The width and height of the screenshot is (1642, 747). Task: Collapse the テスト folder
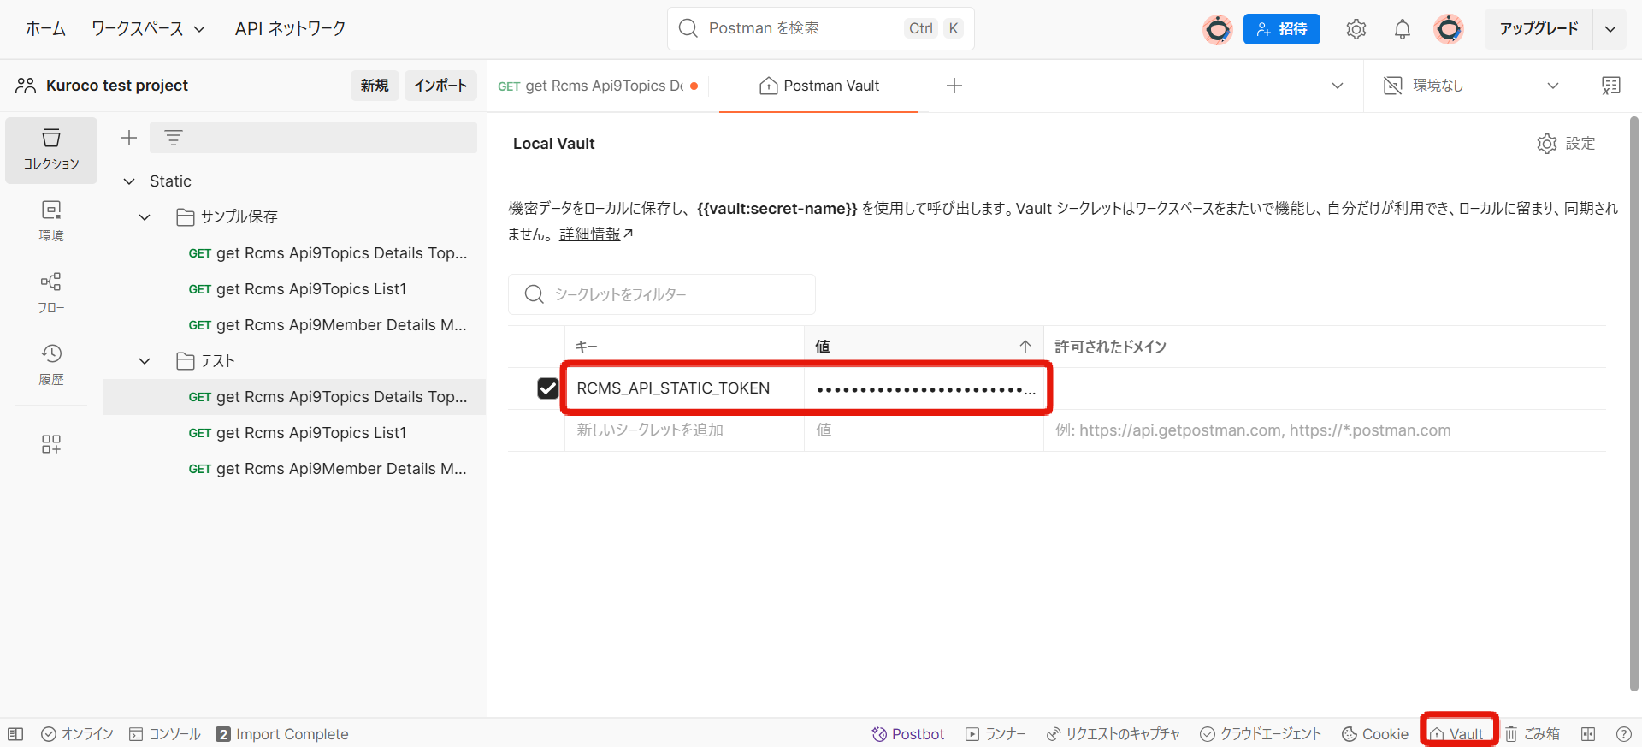coord(145,361)
